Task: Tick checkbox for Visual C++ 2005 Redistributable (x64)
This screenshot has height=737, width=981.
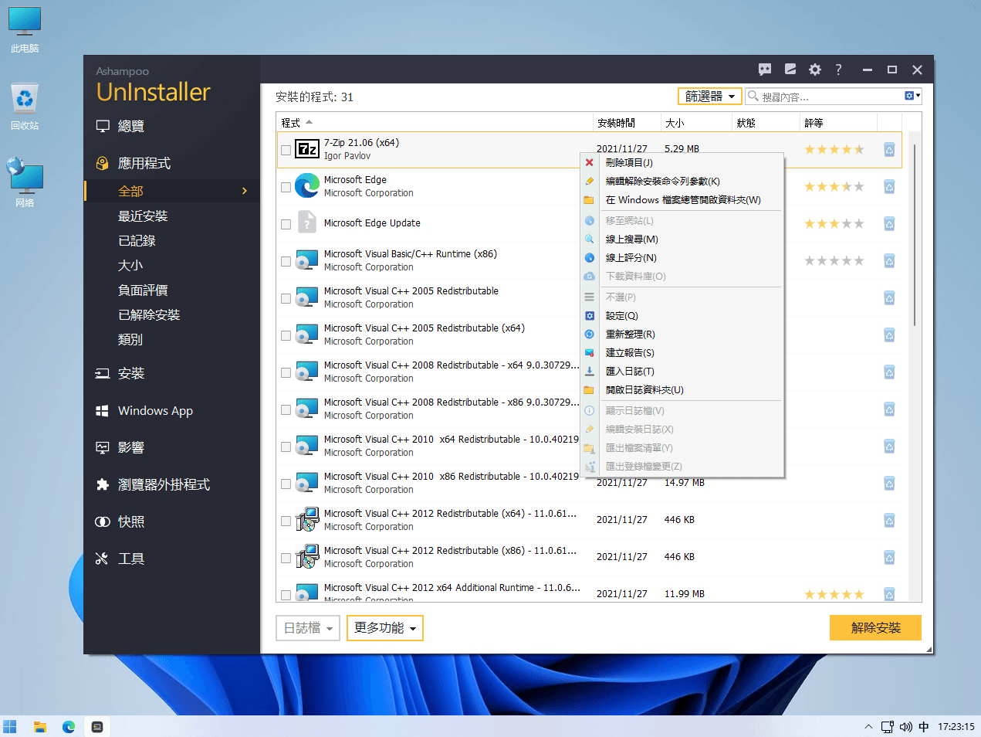Action: tap(286, 335)
